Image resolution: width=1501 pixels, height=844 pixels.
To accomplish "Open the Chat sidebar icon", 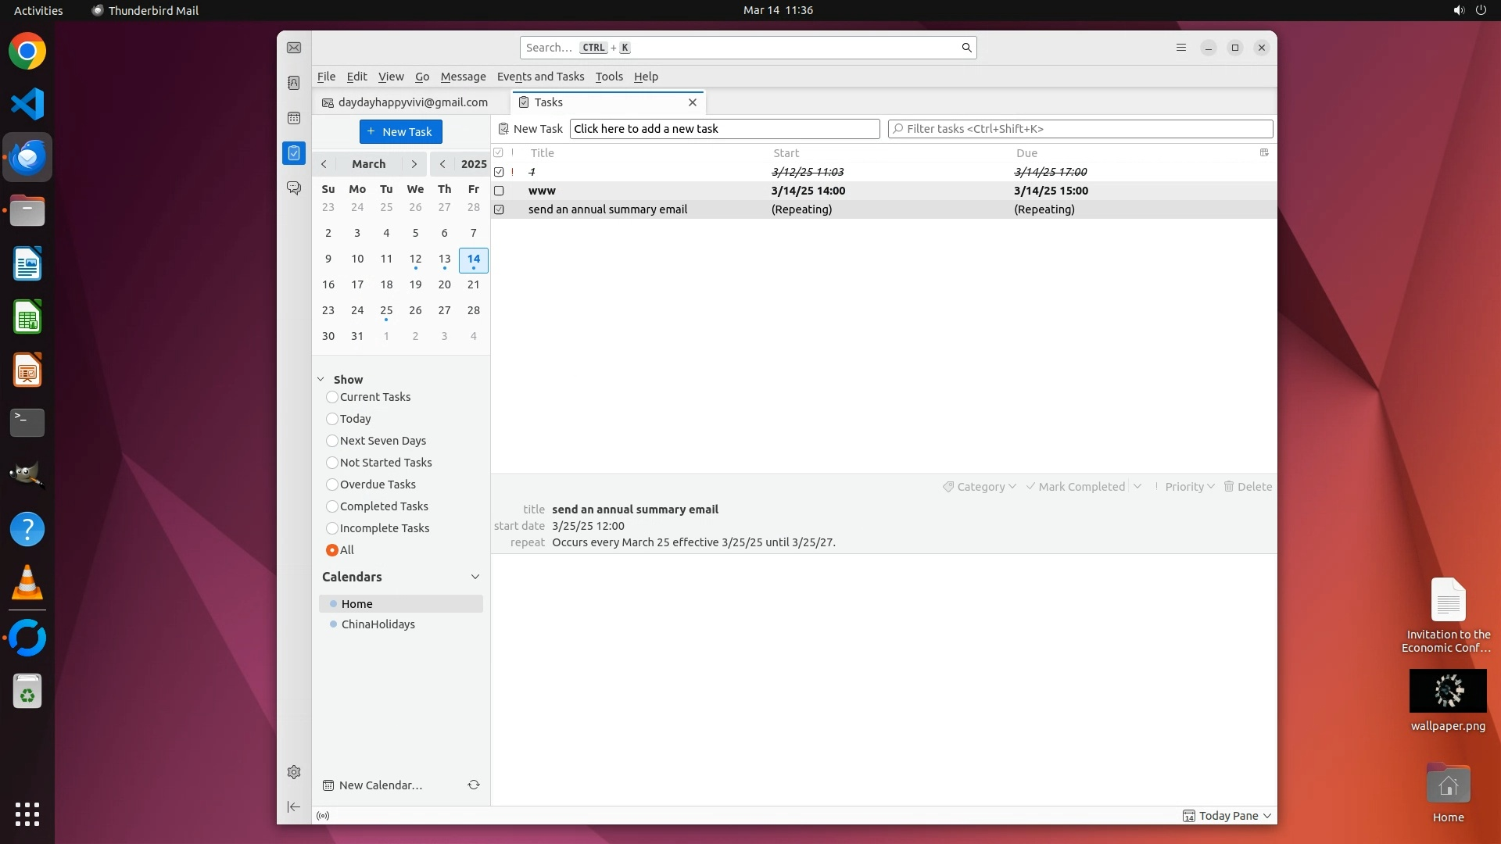I will tap(294, 188).
